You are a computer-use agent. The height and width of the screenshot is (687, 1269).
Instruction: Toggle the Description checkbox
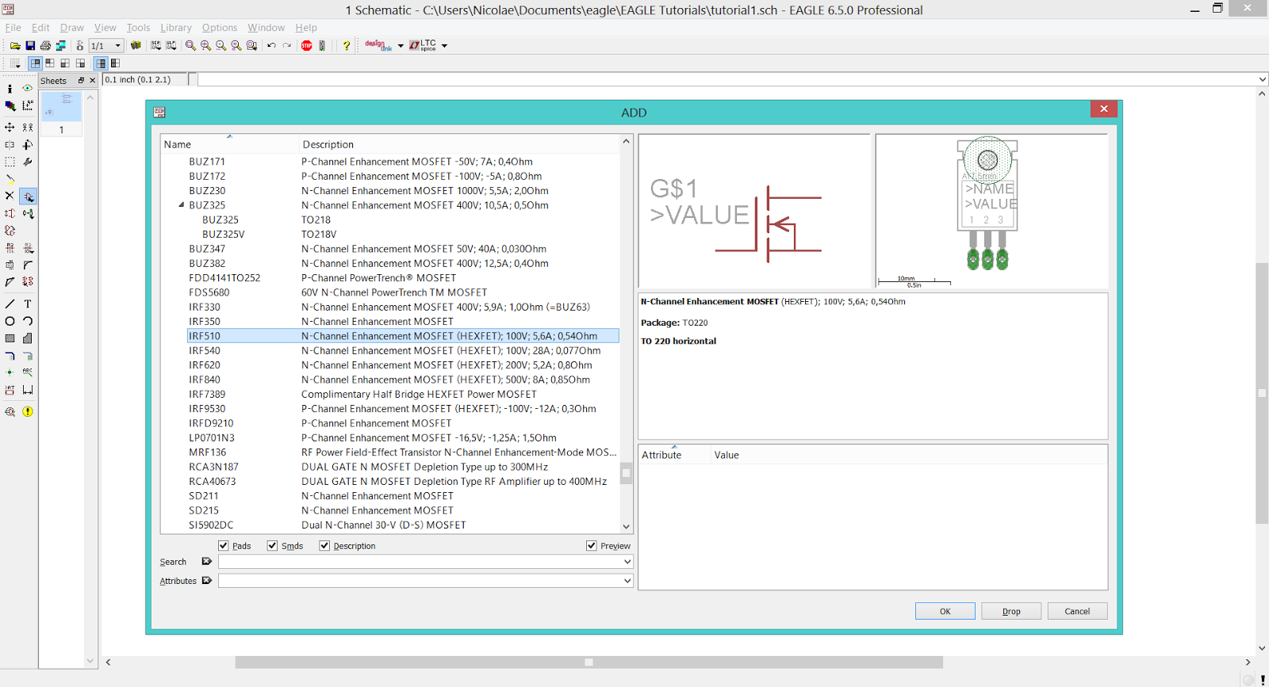[x=324, y=546]
